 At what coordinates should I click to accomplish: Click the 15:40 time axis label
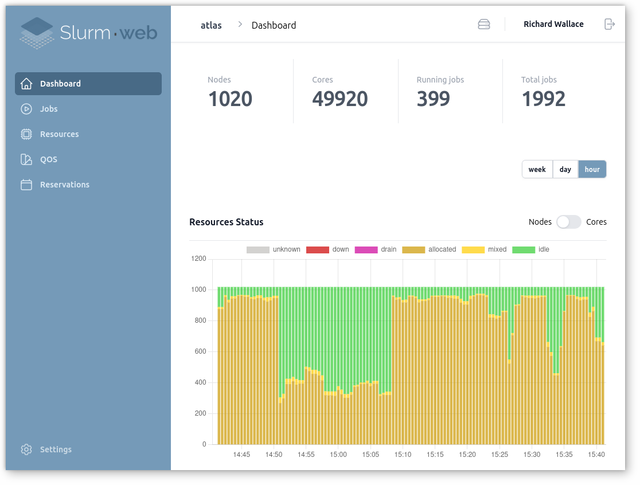[x=596, y=455]
